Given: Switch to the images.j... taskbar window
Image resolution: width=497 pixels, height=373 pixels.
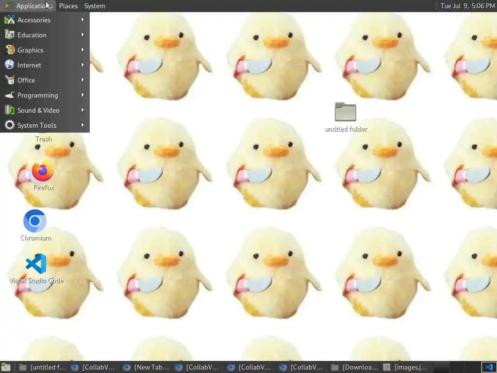Looking at the screenshot, I should [x=406, y=367].
